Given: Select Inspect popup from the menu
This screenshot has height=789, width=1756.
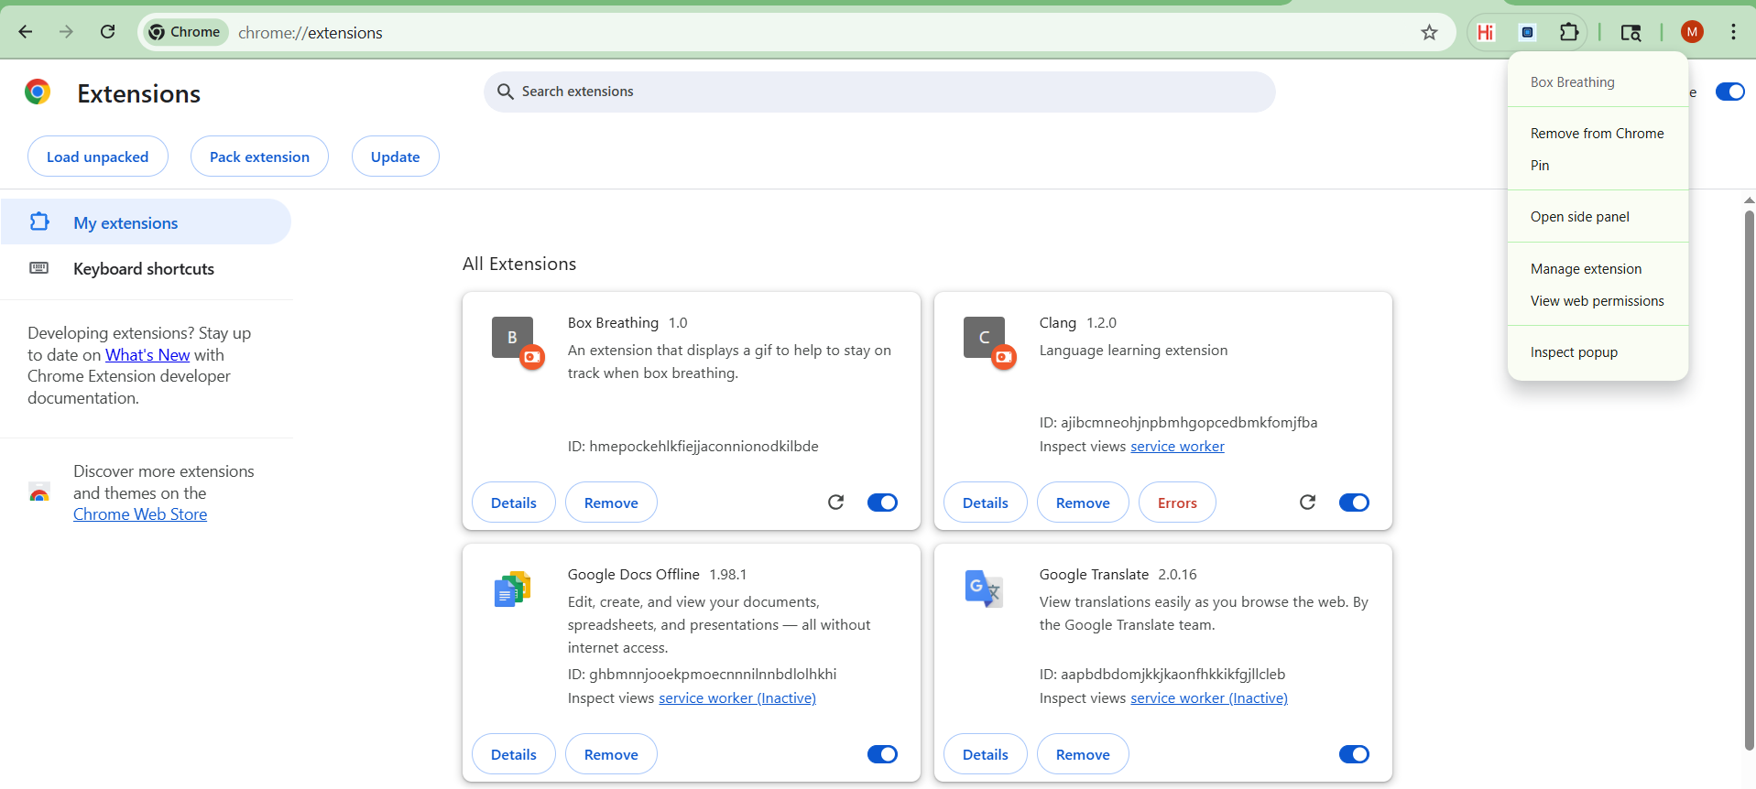Looking at the screenshot, I should (x=1574, y=352).
